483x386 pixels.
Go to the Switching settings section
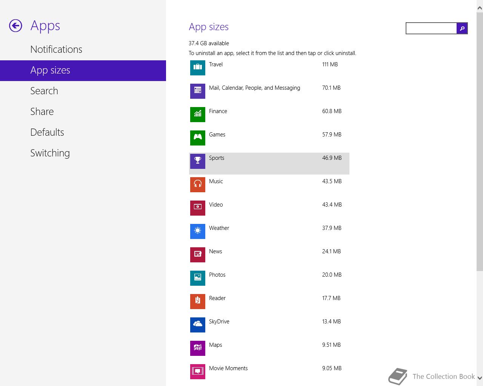coord(50,153)
